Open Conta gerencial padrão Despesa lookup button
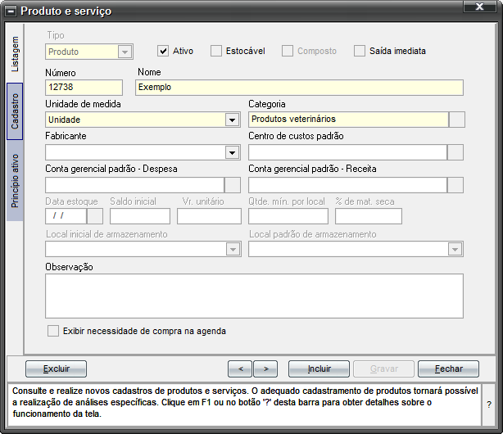Viewport: 503px width, 434px height. [233, 185]
